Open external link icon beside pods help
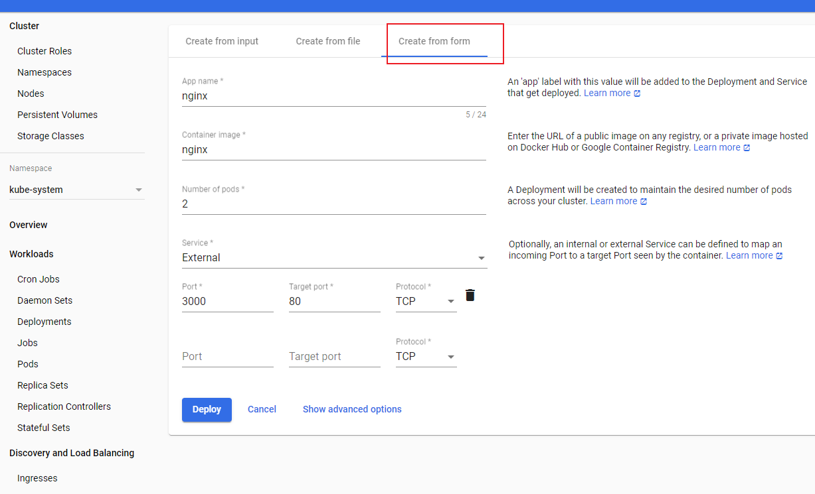Viewport: 815px width, 494px height. point(643,202)
